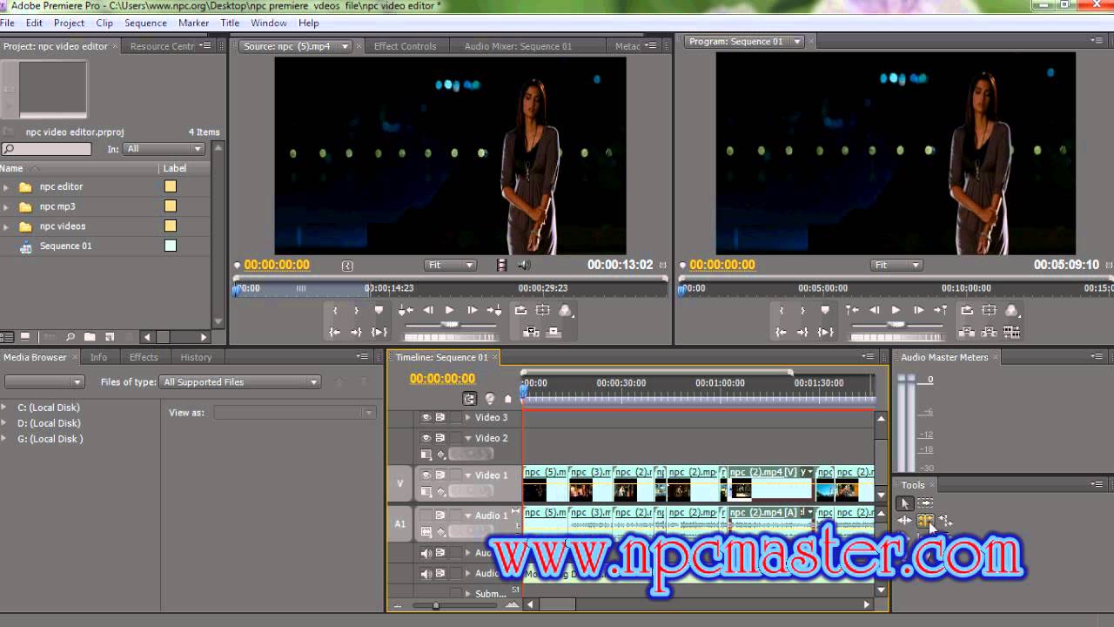Collapse Audio 1 track
1114x627 pixels.
pos(468,516)
